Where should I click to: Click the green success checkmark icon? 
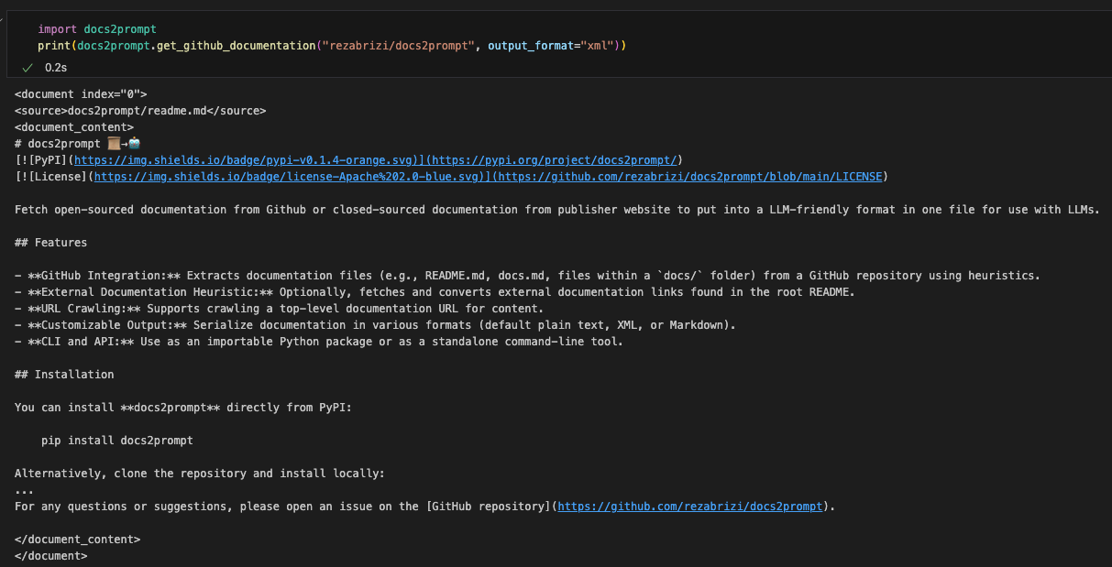[28, 67]
